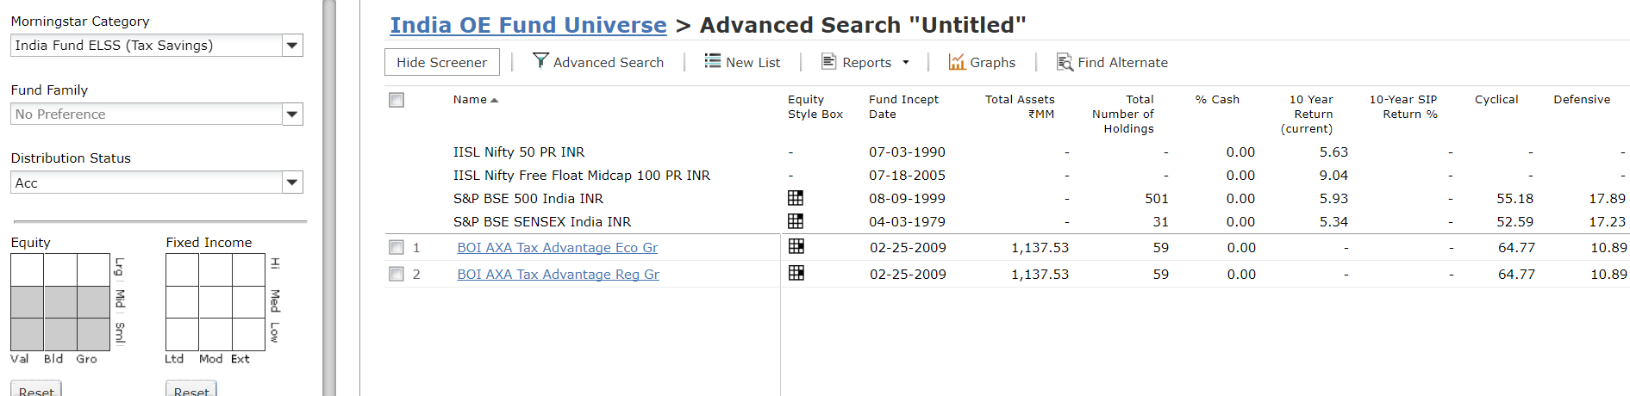Select Find Alternate in toolbar
The image size is (1630, 396).
click(1113, 62)
